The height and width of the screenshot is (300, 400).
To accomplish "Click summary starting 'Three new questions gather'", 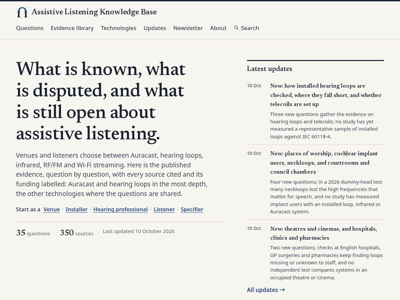I will [x=324, y=125].
